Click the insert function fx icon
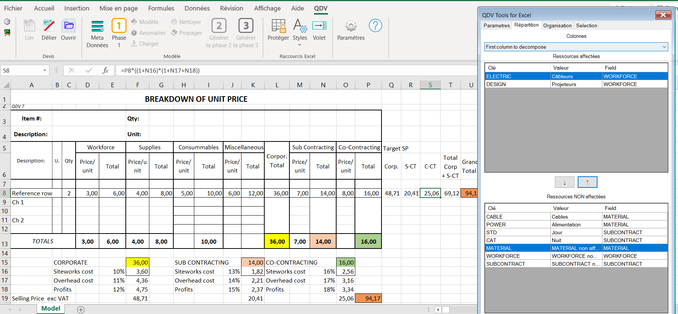The image size is (678, 314). pyautogui.click(x=105, y=70)
